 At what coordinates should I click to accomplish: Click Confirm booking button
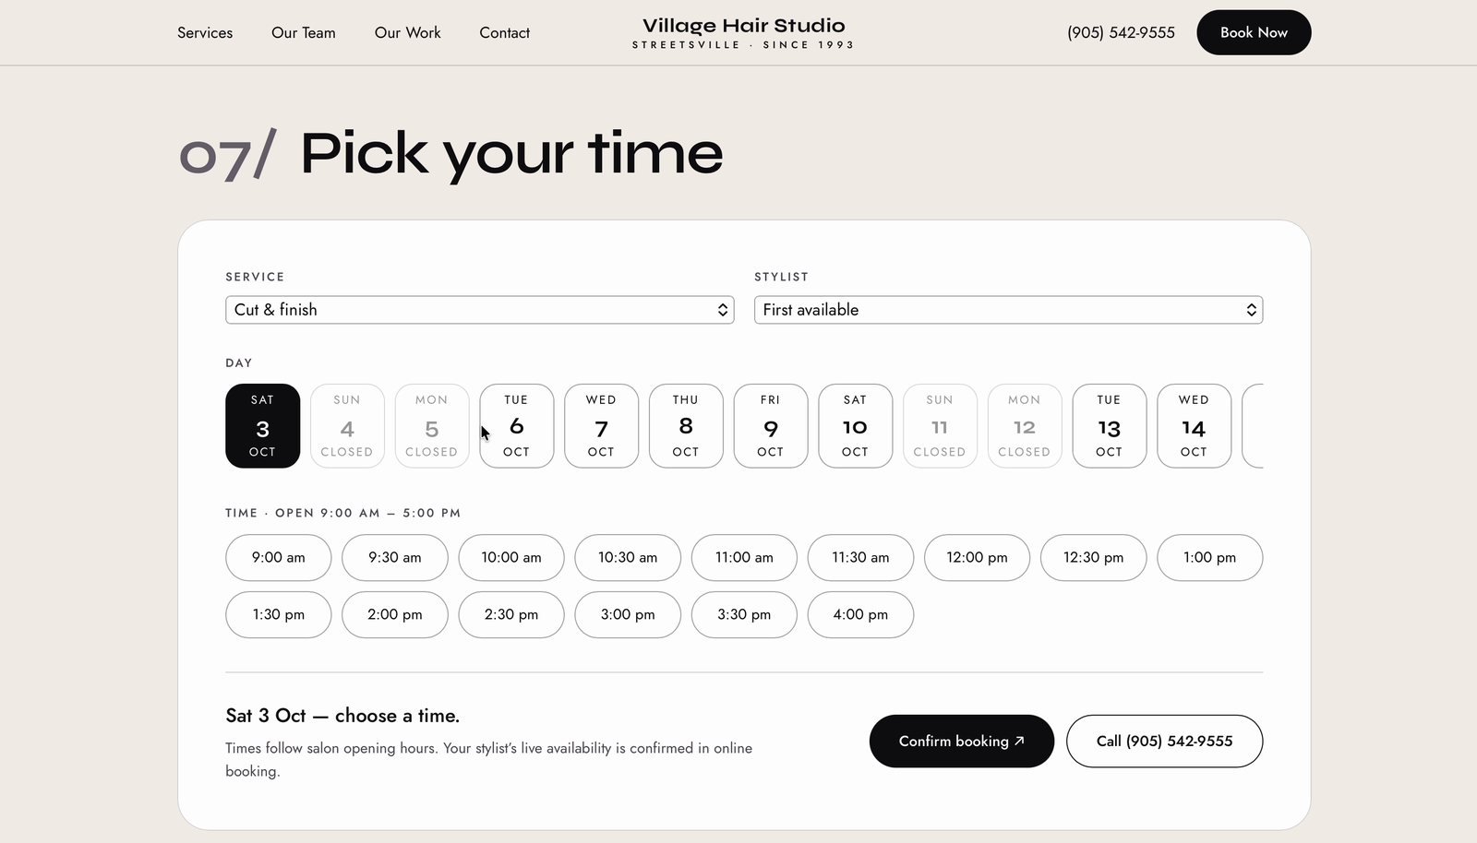pos(962,742)
